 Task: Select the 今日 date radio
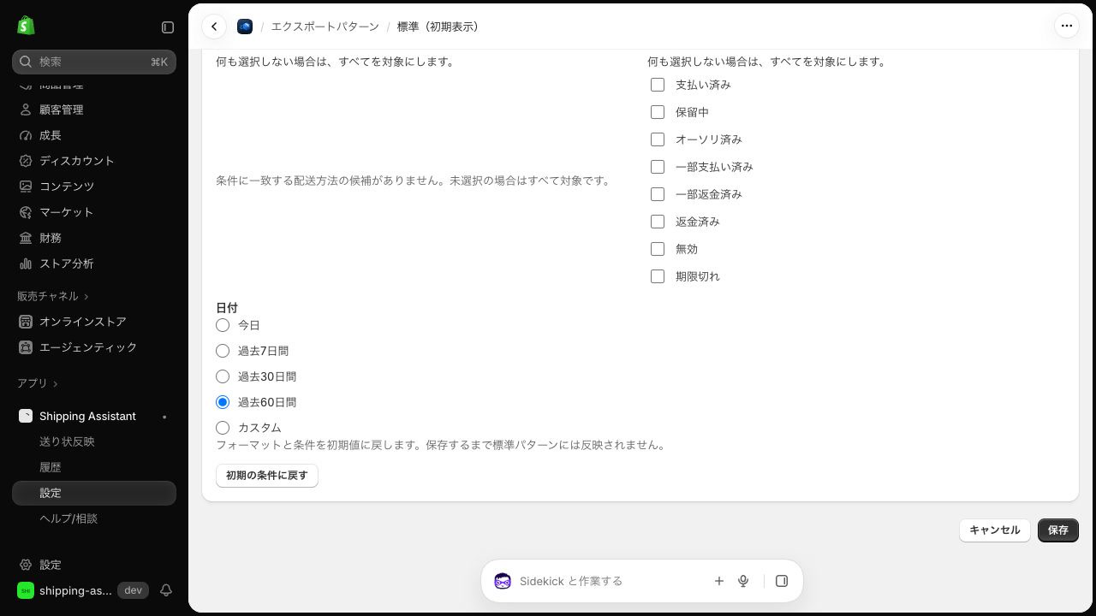click(x=223, y=325)
